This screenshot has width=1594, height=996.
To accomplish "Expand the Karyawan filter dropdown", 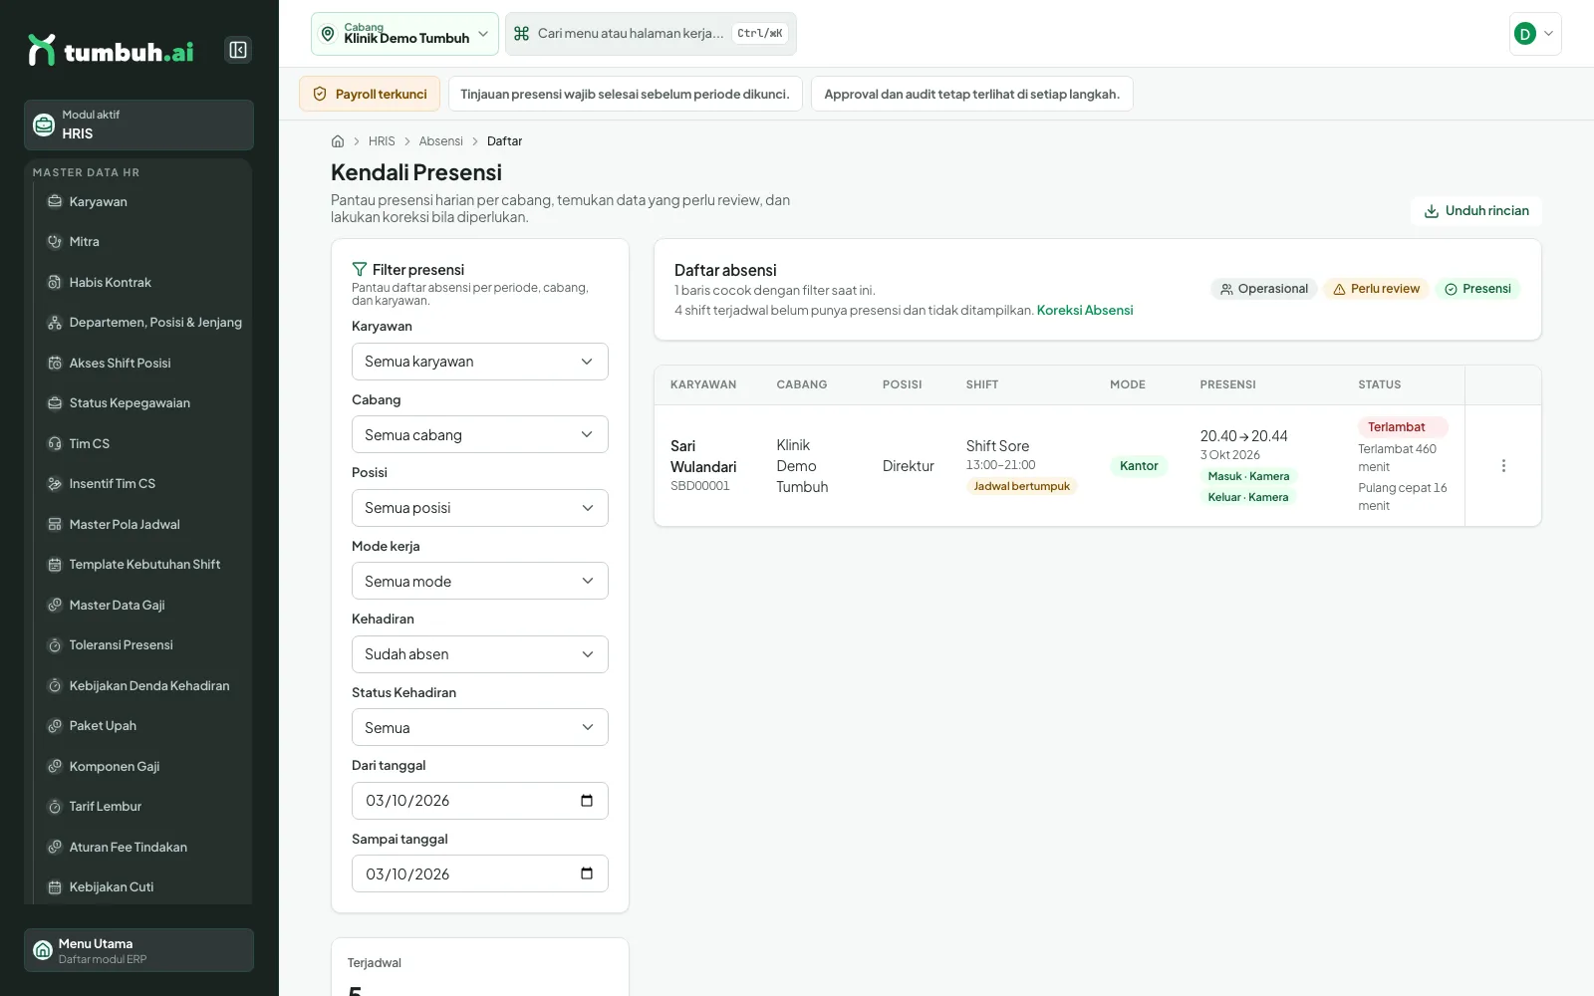I will [x=480, y=362].
